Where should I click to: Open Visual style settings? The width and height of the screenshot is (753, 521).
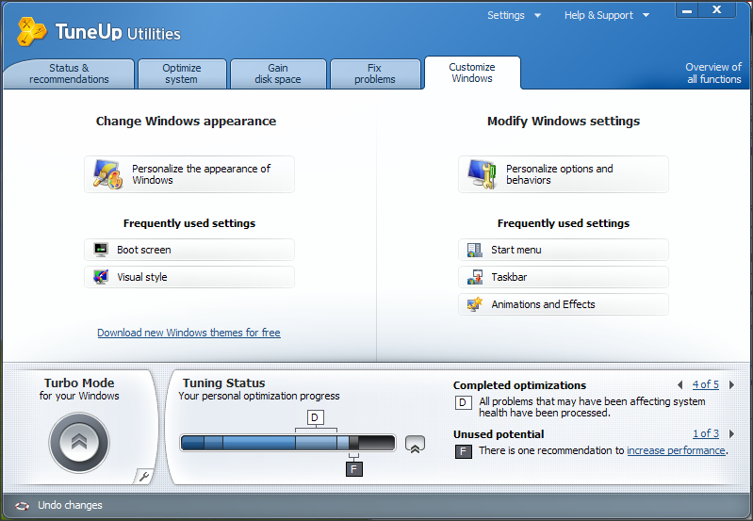click(189, 277)
